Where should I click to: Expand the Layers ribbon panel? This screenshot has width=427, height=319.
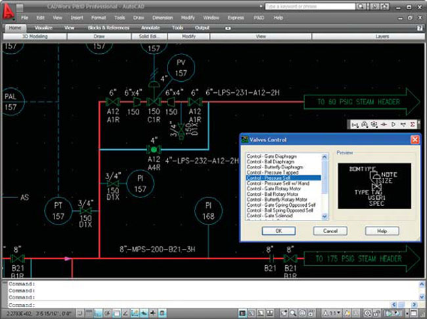tap(382, 37)
